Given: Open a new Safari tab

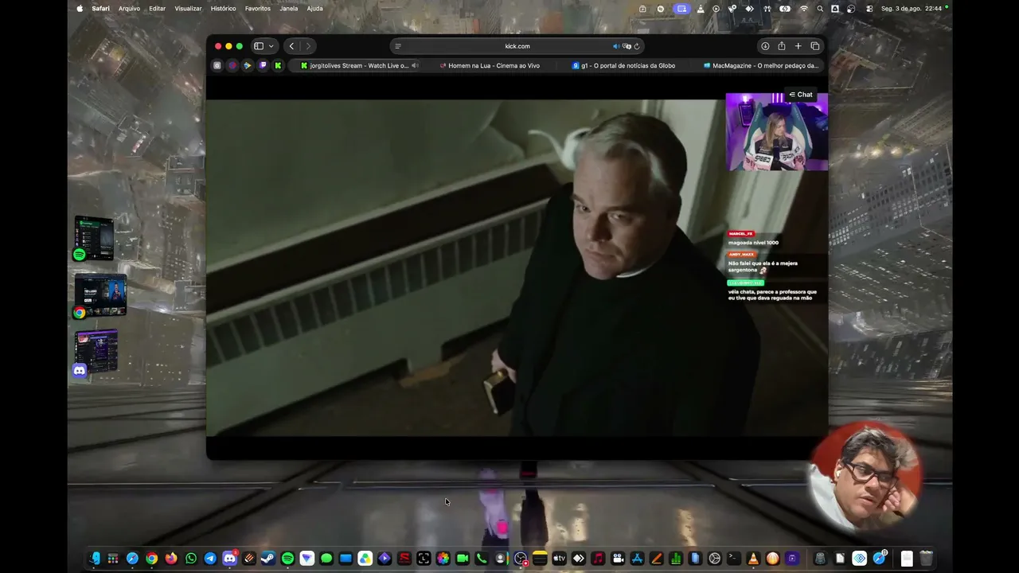Looking at the screenshot, I should pyautogui.click(x=798, y=46).
